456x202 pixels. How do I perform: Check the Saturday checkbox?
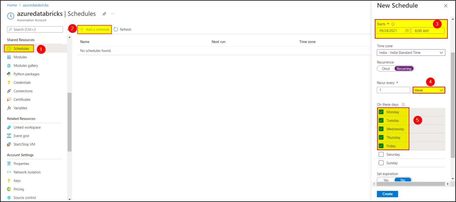(381, 155)
